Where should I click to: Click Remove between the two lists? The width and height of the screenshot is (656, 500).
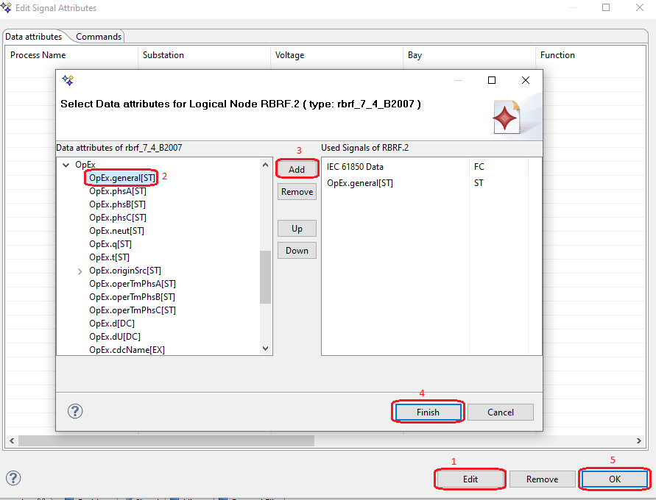click(297, 192)
